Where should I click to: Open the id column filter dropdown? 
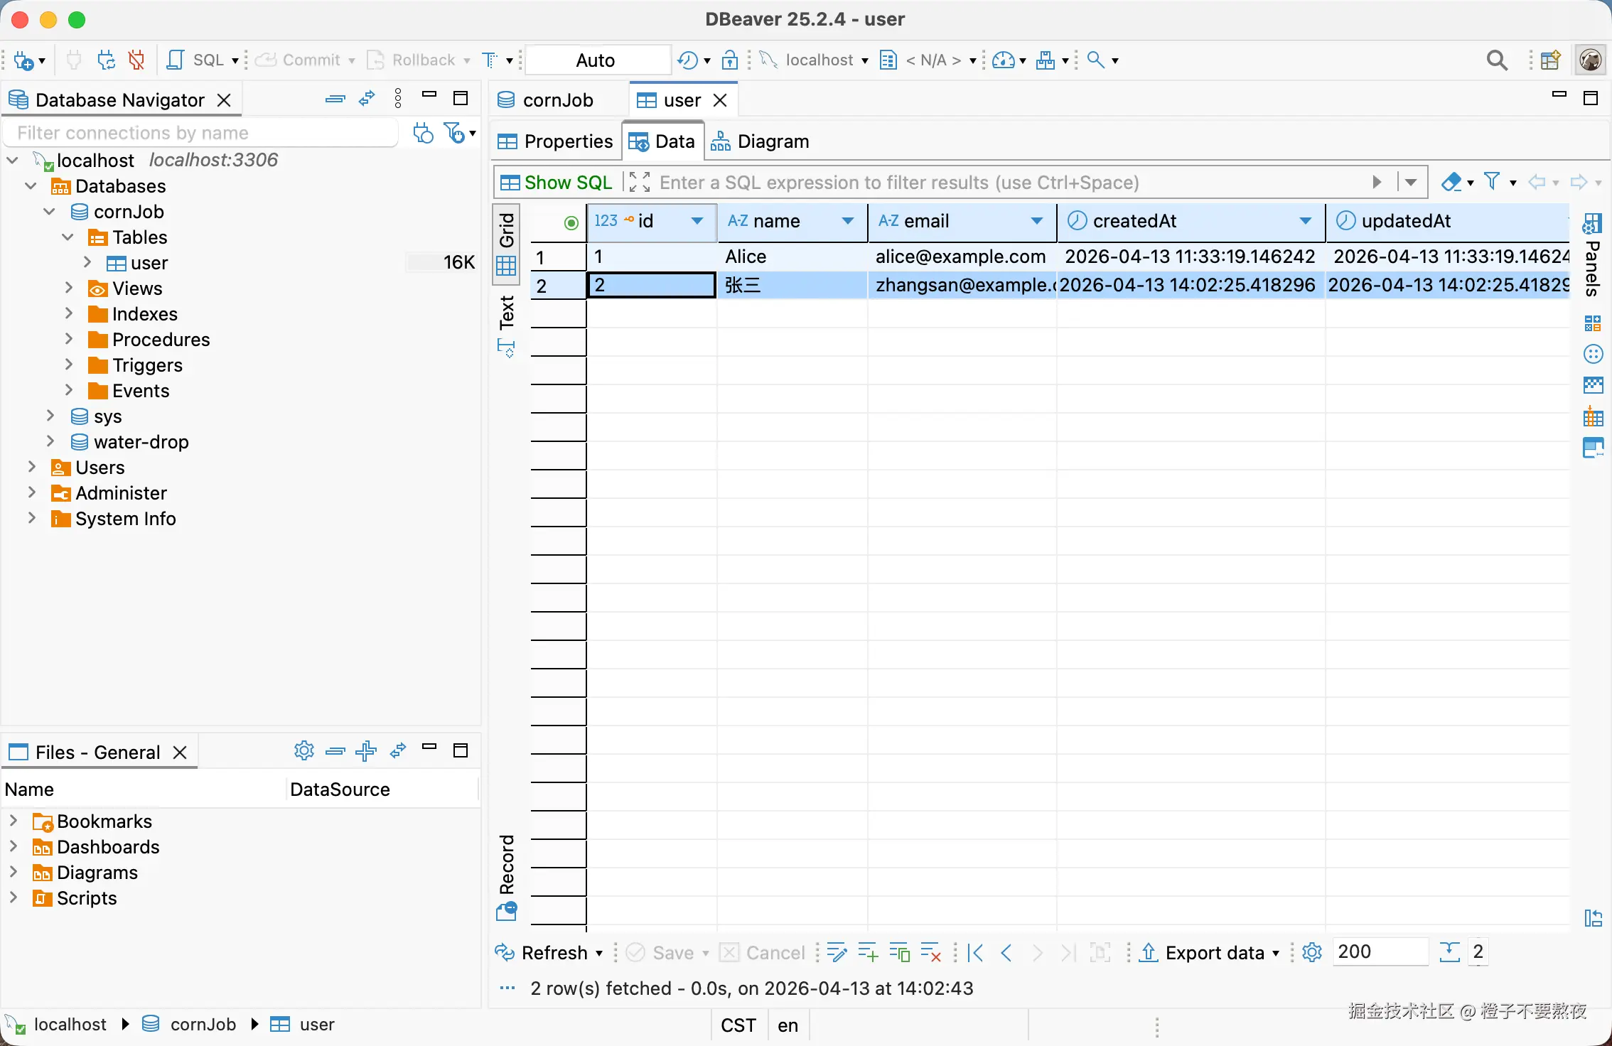pyautogui.click(x=697, y=221)
